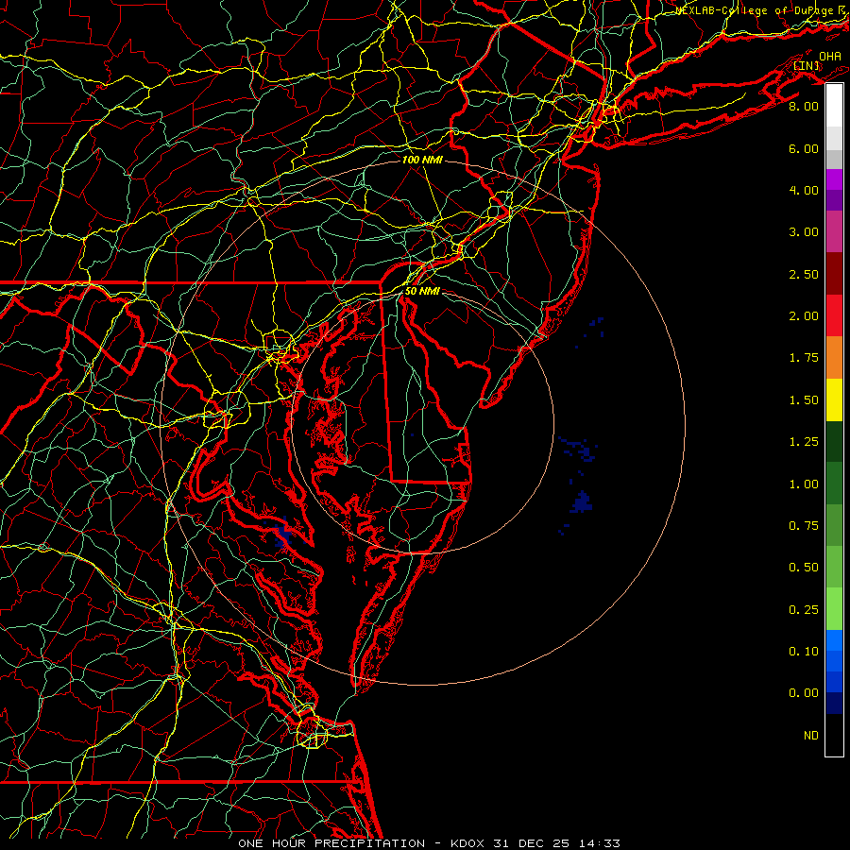Click the 2.00 legend value
The height and width of the screenshot is (850, 850).
(804, 316)
